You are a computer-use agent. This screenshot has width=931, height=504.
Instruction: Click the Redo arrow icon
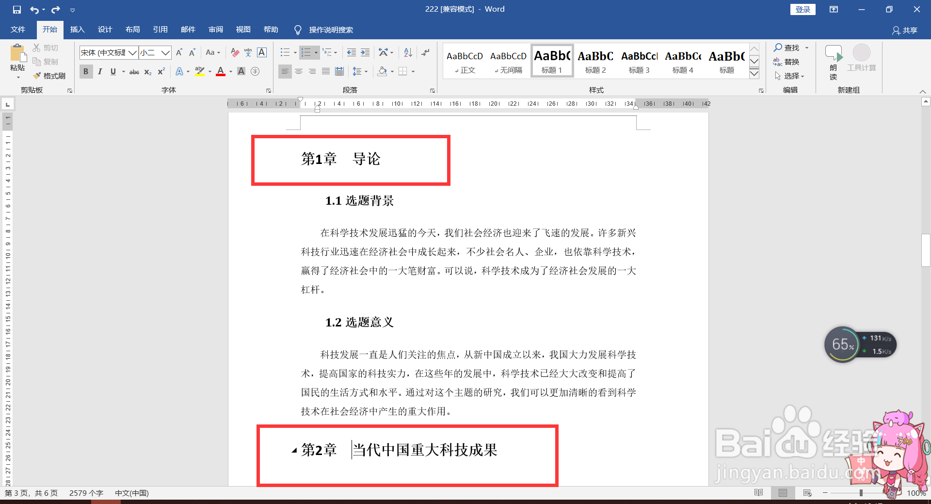(56, 9)
